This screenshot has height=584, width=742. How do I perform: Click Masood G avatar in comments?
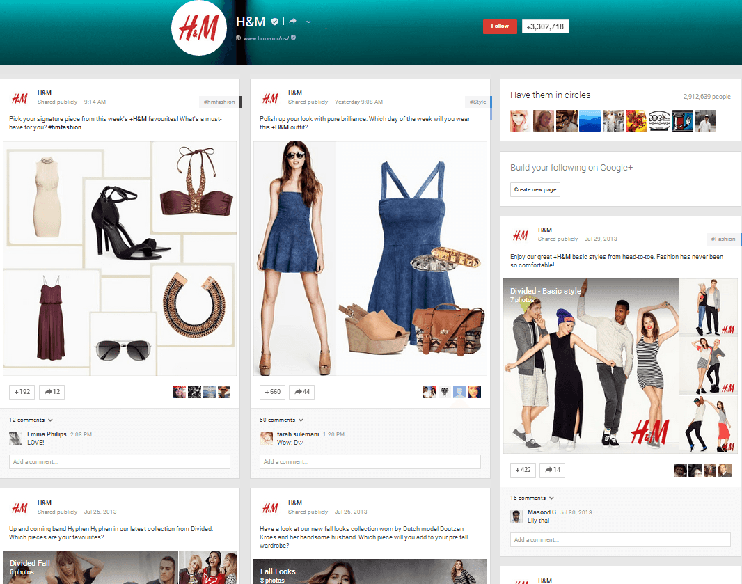516,516
